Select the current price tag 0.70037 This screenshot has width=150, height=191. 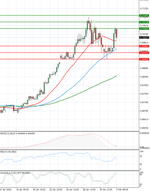[x=144, y=38]
